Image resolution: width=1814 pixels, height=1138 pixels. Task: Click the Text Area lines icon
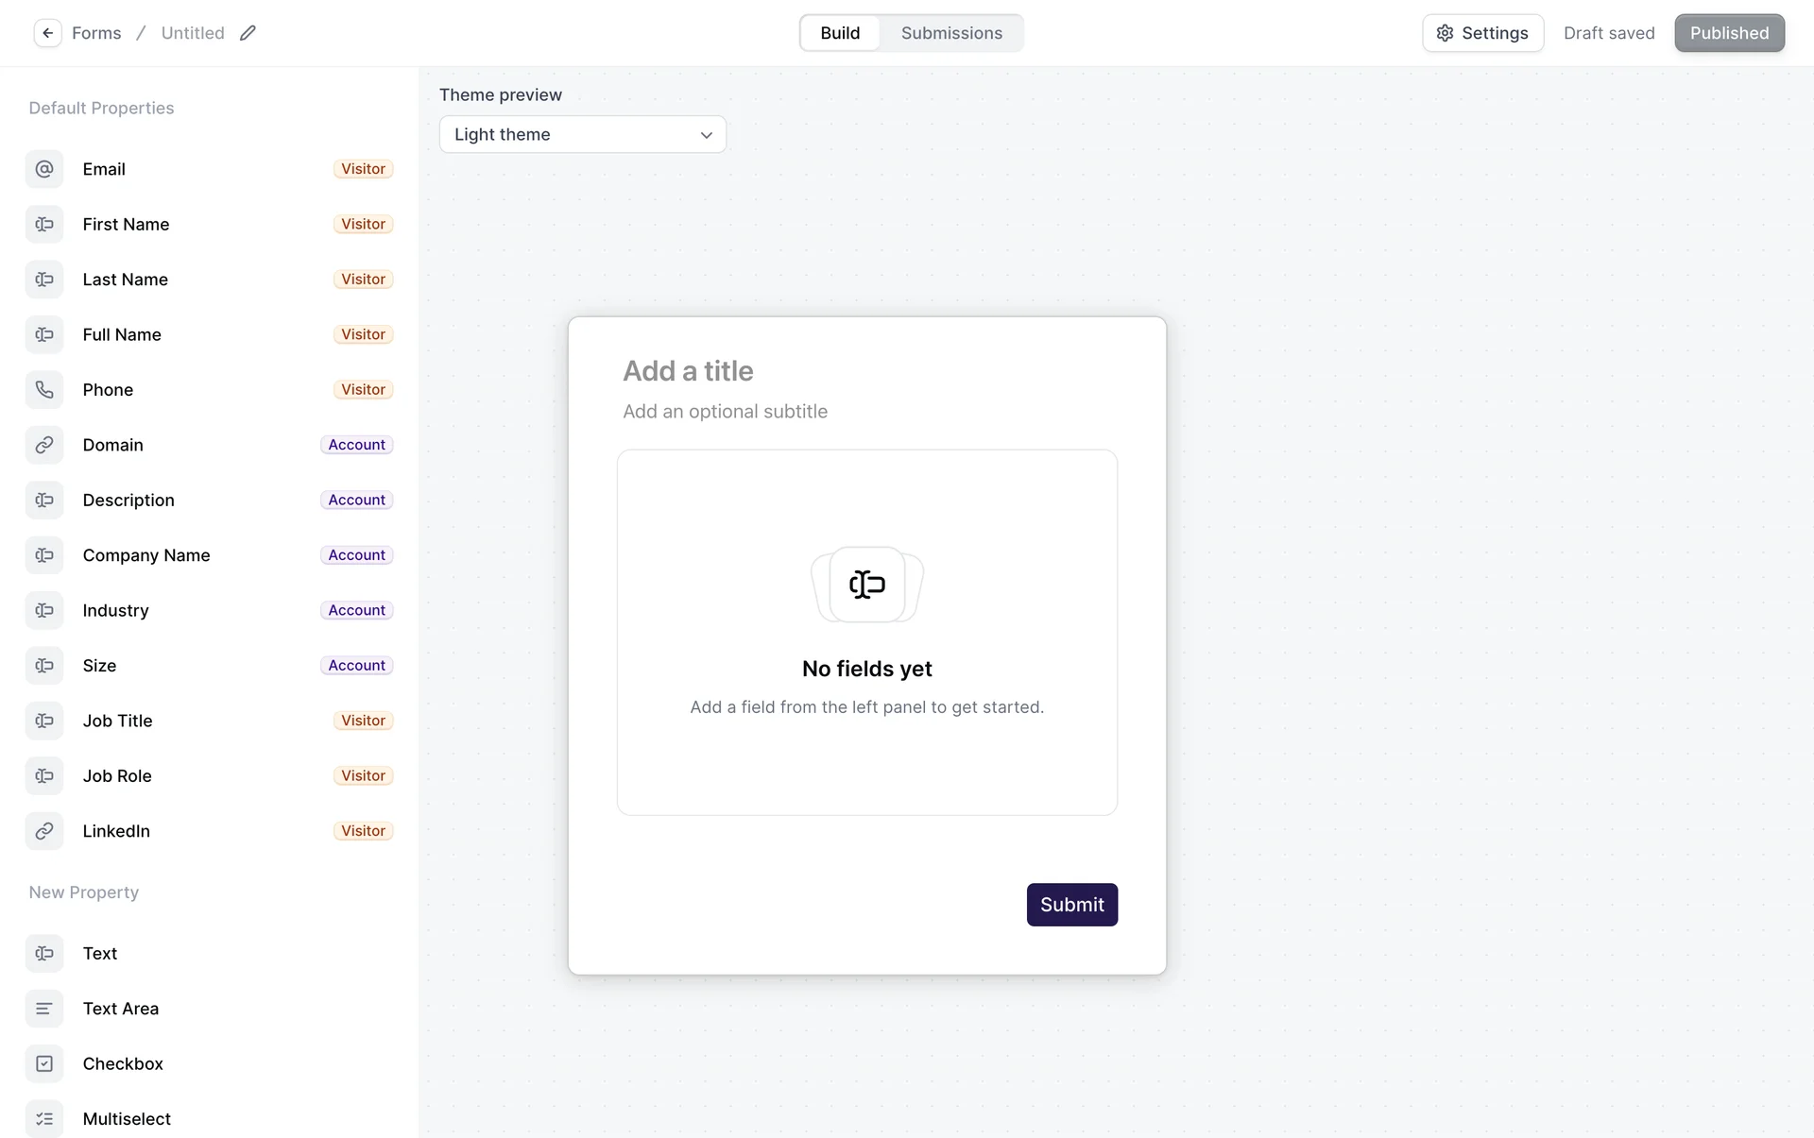click(44, 1009)
